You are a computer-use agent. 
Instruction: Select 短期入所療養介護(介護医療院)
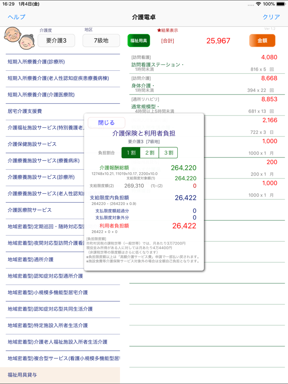[x=63, y=95]
